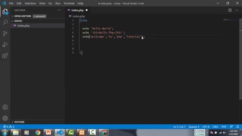Open the Go menu

click(50, 3)
